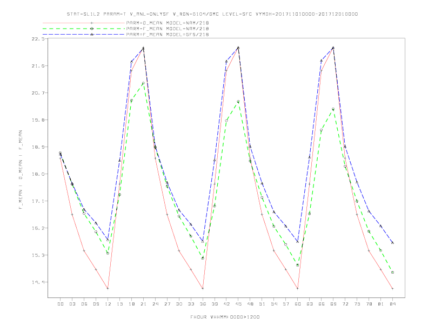Click y-axis tick label 17.1
Viewport: 428px width, 331px height.
(38, 201)
